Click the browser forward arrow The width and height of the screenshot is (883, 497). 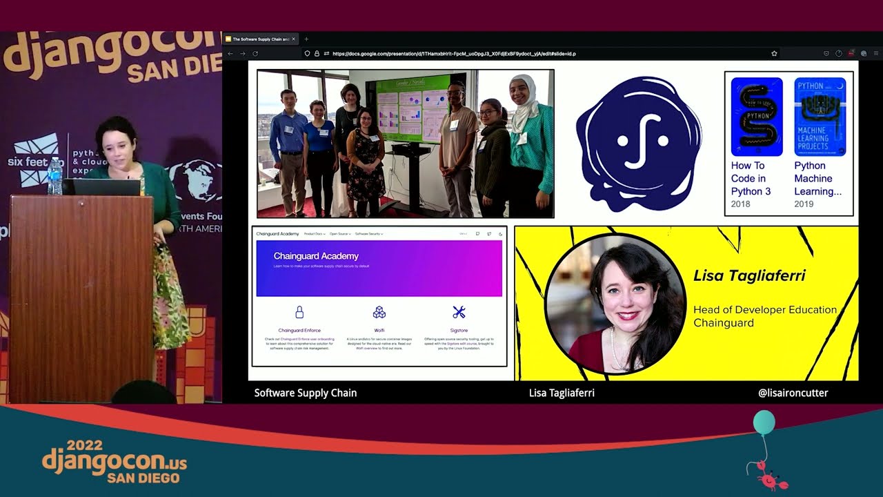point(243,53)
